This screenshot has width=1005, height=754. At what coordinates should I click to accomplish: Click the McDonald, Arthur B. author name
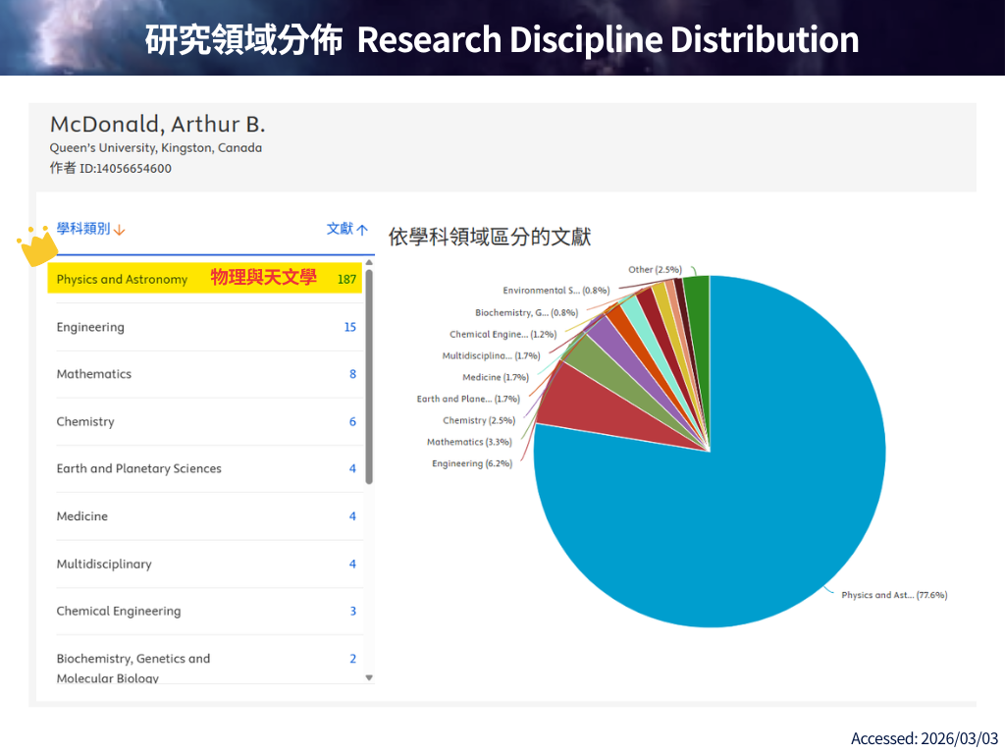click(x=158, y=125)
